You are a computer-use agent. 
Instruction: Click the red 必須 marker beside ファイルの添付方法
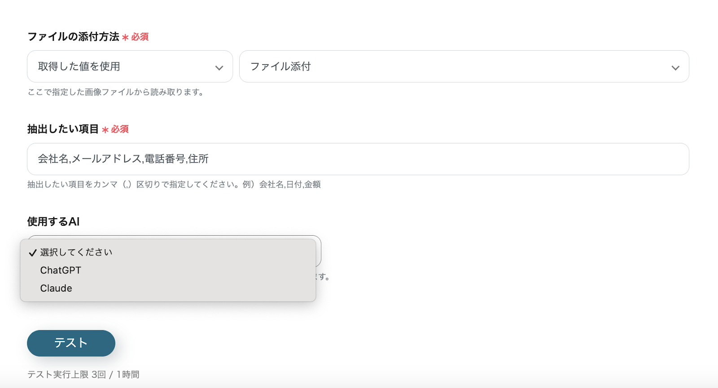tap(140, 37)
